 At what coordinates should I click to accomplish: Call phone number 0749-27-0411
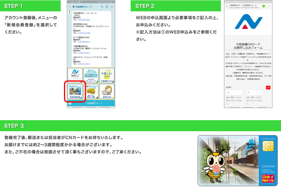click(x=84, y=64)
